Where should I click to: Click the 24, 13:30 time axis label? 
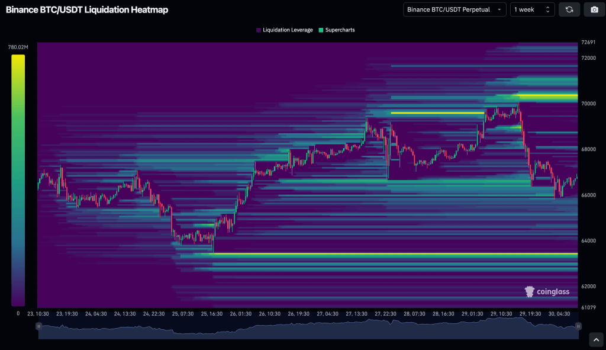125,314
